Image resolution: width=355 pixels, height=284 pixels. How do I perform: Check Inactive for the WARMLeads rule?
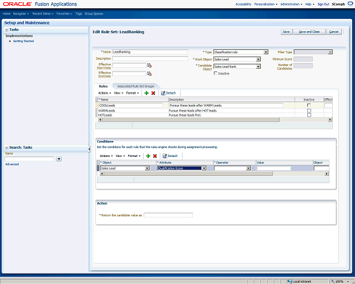[309, 110]
